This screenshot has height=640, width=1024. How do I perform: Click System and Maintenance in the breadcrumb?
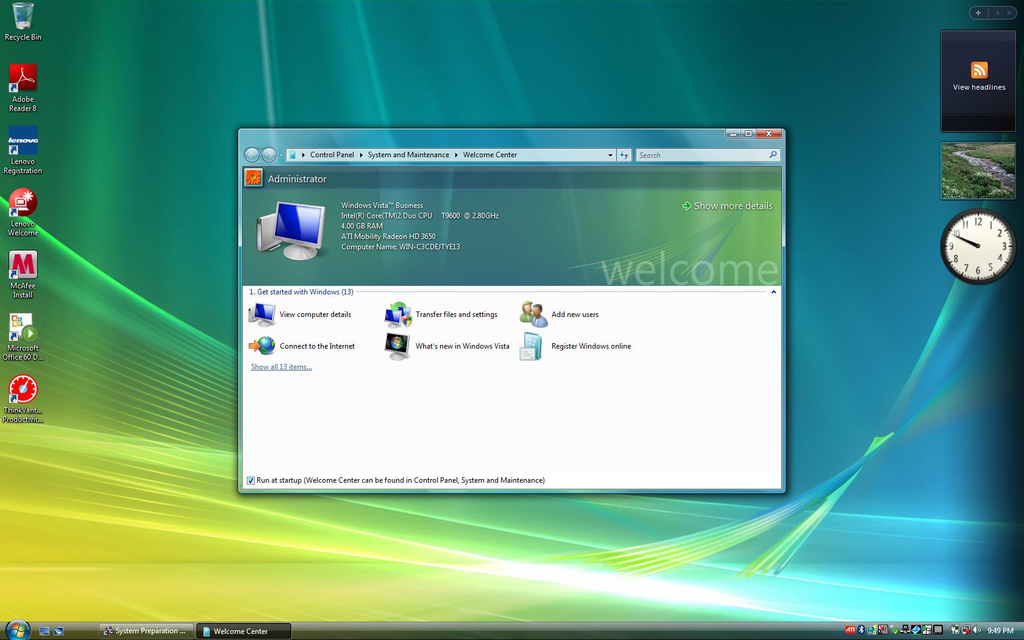pos(408,155)
